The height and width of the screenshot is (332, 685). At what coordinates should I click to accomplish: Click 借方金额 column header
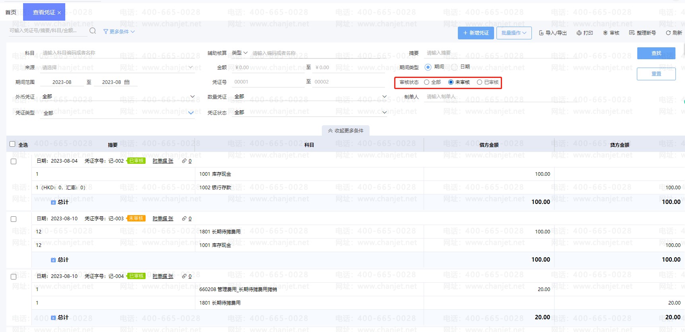point(489,145)
